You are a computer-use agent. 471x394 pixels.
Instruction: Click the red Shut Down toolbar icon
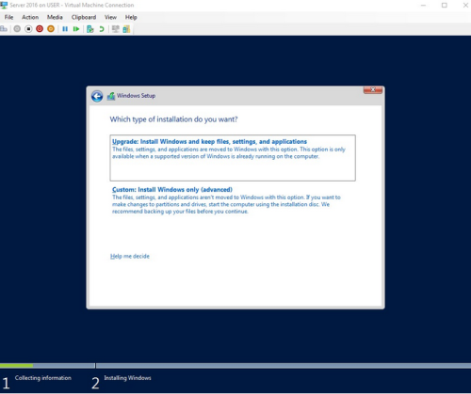coord(40,29)
